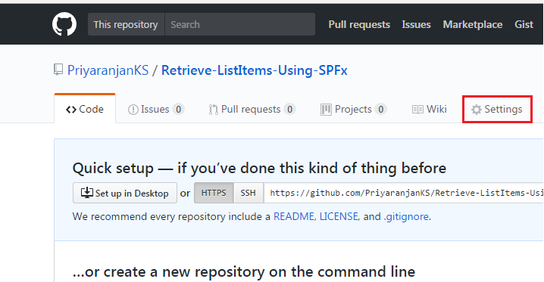Image resolution: width=544 pixels, height=282 pixels.
Task: Click the Search input field
Action: click(240, 24)
